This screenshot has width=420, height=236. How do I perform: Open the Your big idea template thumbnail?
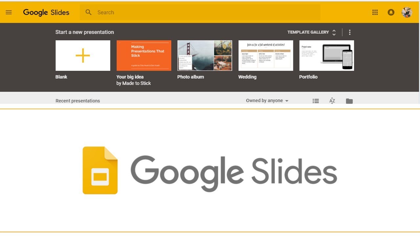click(x=144, y=55)
